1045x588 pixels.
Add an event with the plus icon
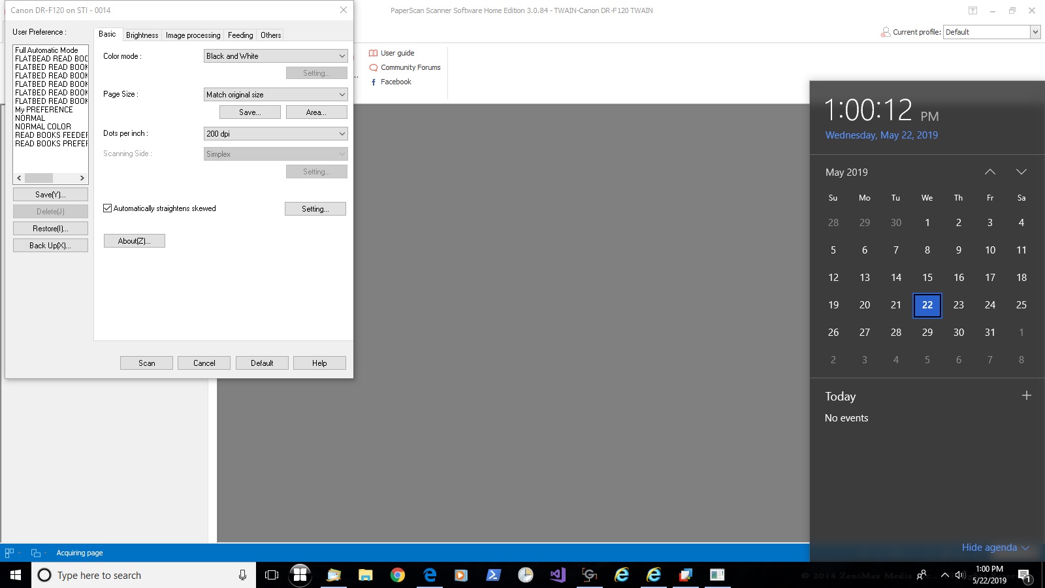click(x=1026, y=395)
